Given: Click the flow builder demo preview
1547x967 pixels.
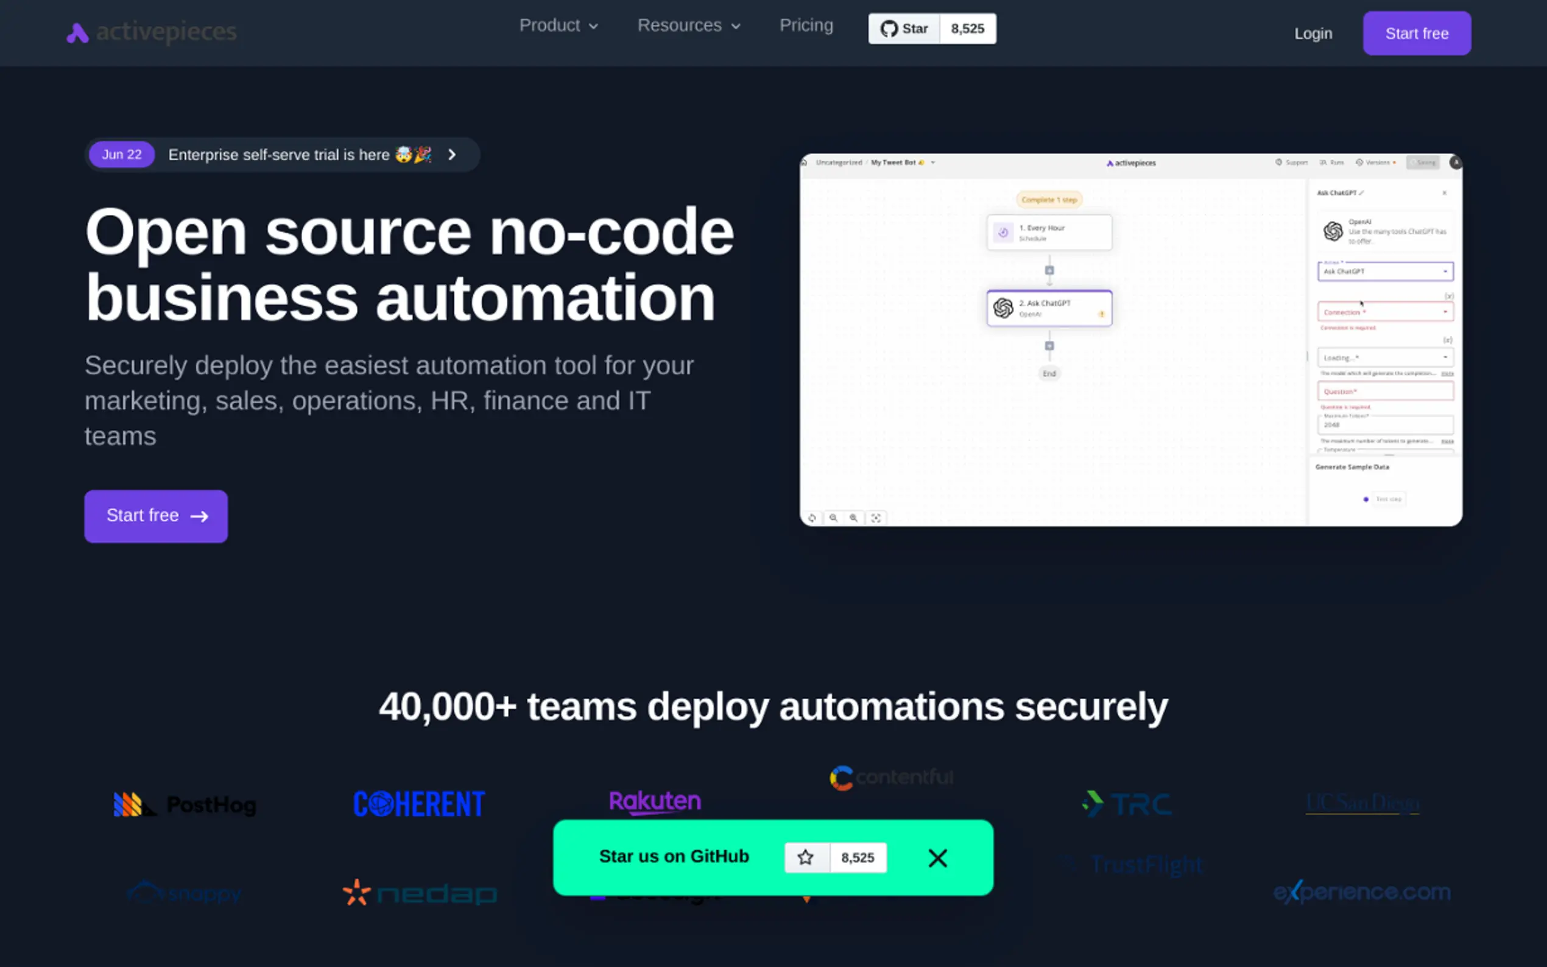Looking at the screenshot, I should [1130, 340].
